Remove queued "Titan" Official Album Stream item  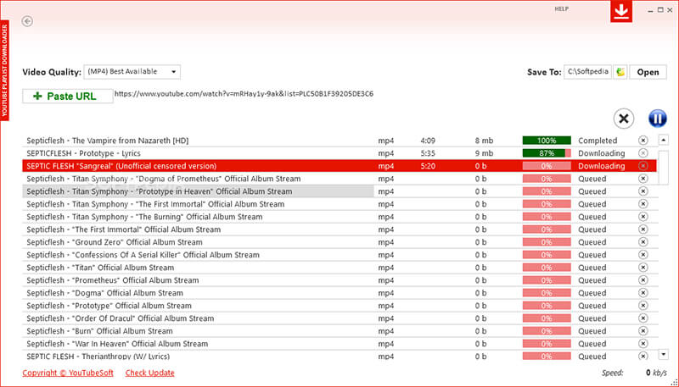[643, 268]
